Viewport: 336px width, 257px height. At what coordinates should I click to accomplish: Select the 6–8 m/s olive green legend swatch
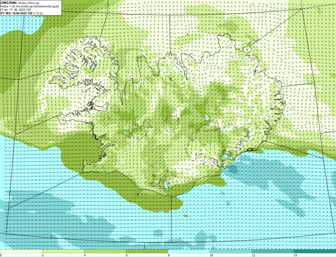pos(147,251)
